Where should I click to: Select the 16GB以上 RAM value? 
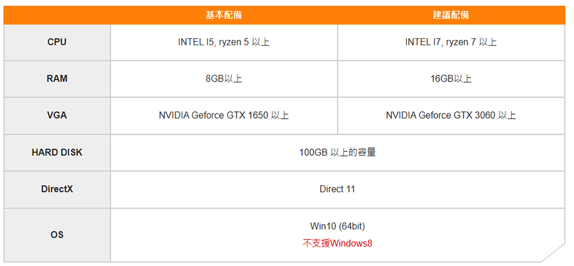coord(451,79)
